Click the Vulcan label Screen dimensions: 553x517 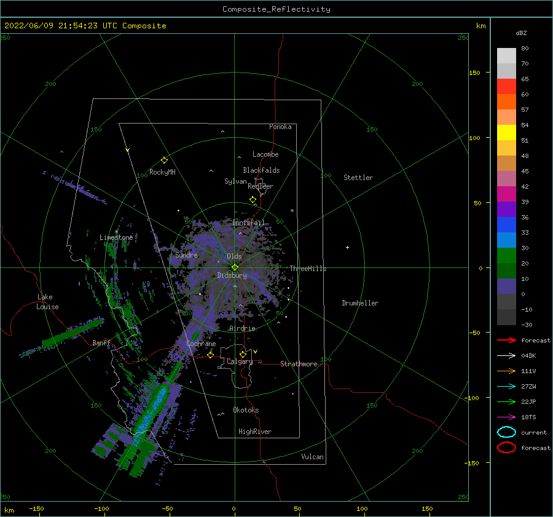(312, 457)
